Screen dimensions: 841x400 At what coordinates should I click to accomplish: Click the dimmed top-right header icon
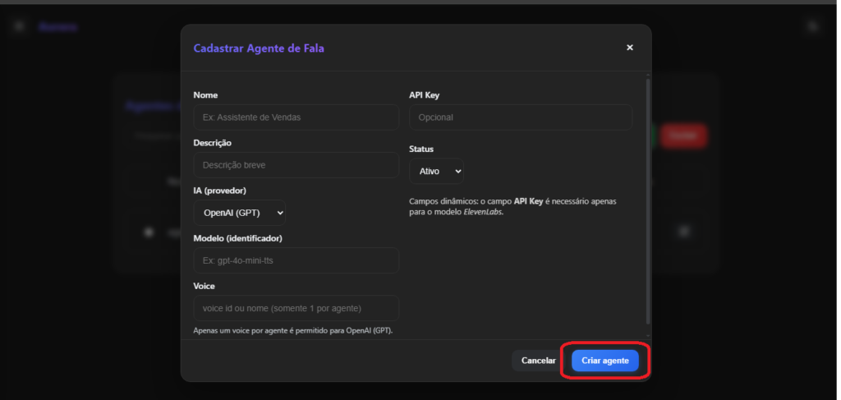pos(813,26)
